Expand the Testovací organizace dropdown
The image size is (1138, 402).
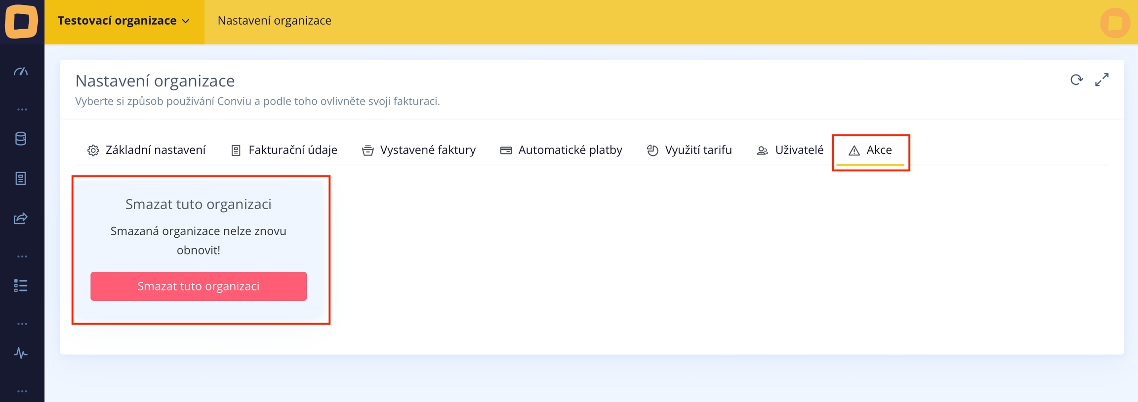[124, 21]
